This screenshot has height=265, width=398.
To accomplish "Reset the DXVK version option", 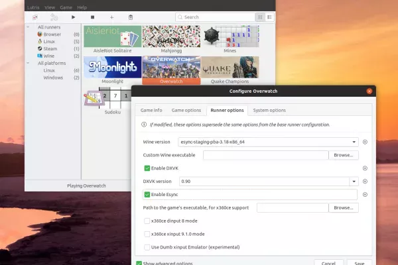I will tap(365, 182).
